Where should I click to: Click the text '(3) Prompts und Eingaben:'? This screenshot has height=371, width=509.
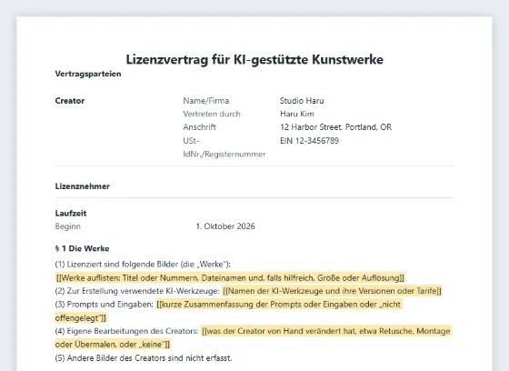pos(105,305)
